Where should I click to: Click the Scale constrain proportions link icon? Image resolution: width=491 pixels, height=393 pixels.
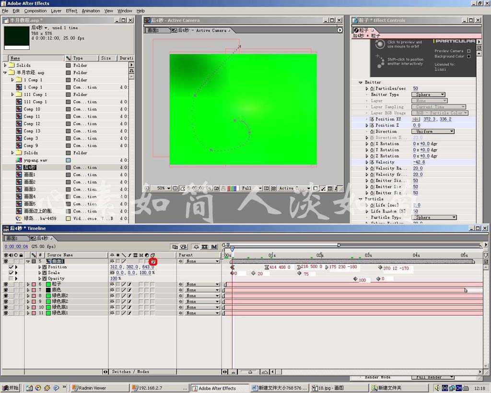pyautogui.click(x=112, y=273)
